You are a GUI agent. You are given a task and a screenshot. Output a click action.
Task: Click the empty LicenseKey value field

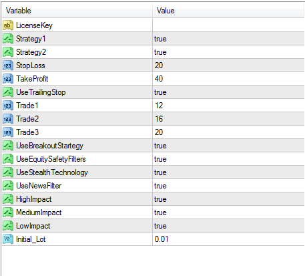(228, 25)
